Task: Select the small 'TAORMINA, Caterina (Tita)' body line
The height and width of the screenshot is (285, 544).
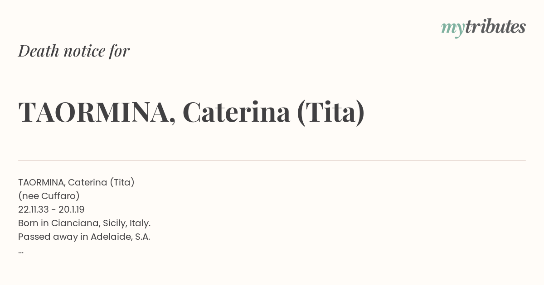Action: pyautogui.click(x=76, y=182)
